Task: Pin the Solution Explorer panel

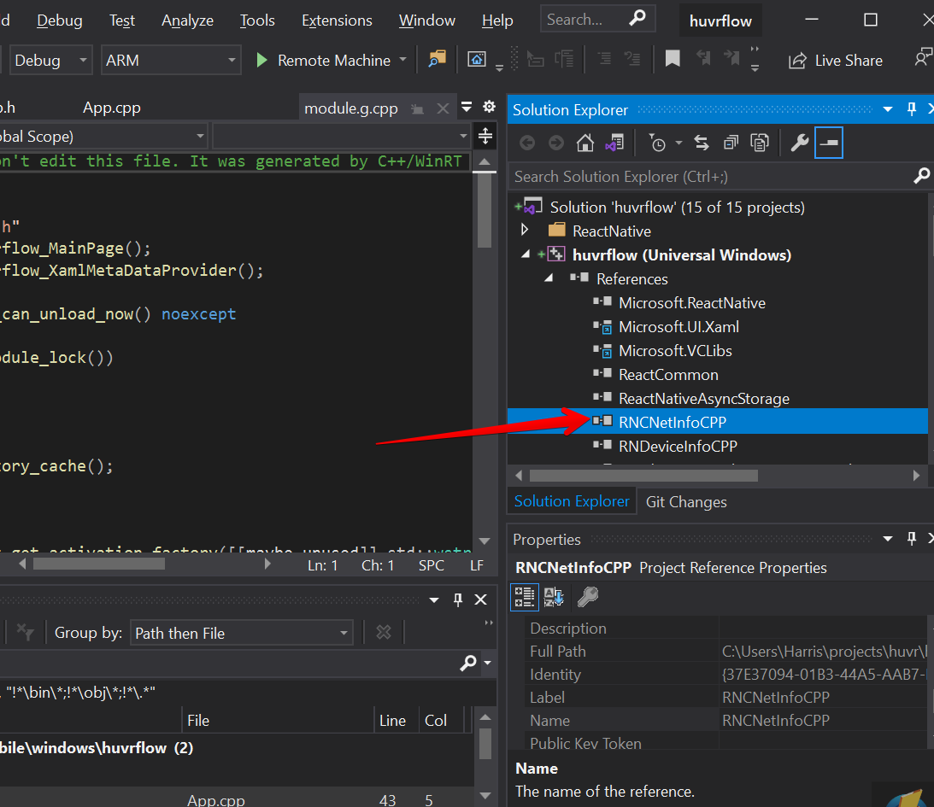Action: [911, 109]
